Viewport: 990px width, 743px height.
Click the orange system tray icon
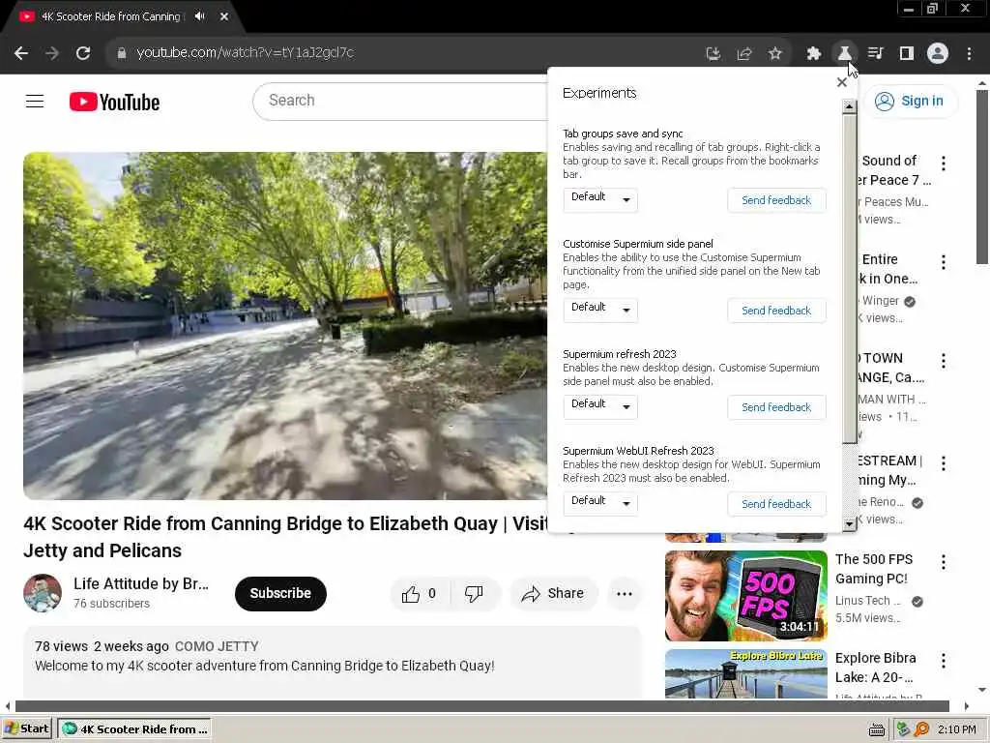[x=921, y=729]
